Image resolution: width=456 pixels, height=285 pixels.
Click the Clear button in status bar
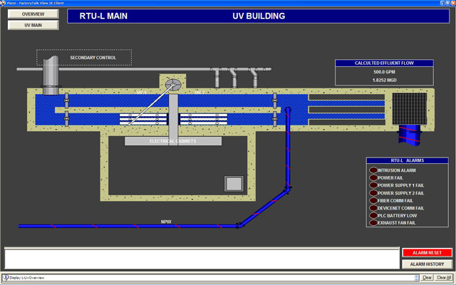coord(427,277)
